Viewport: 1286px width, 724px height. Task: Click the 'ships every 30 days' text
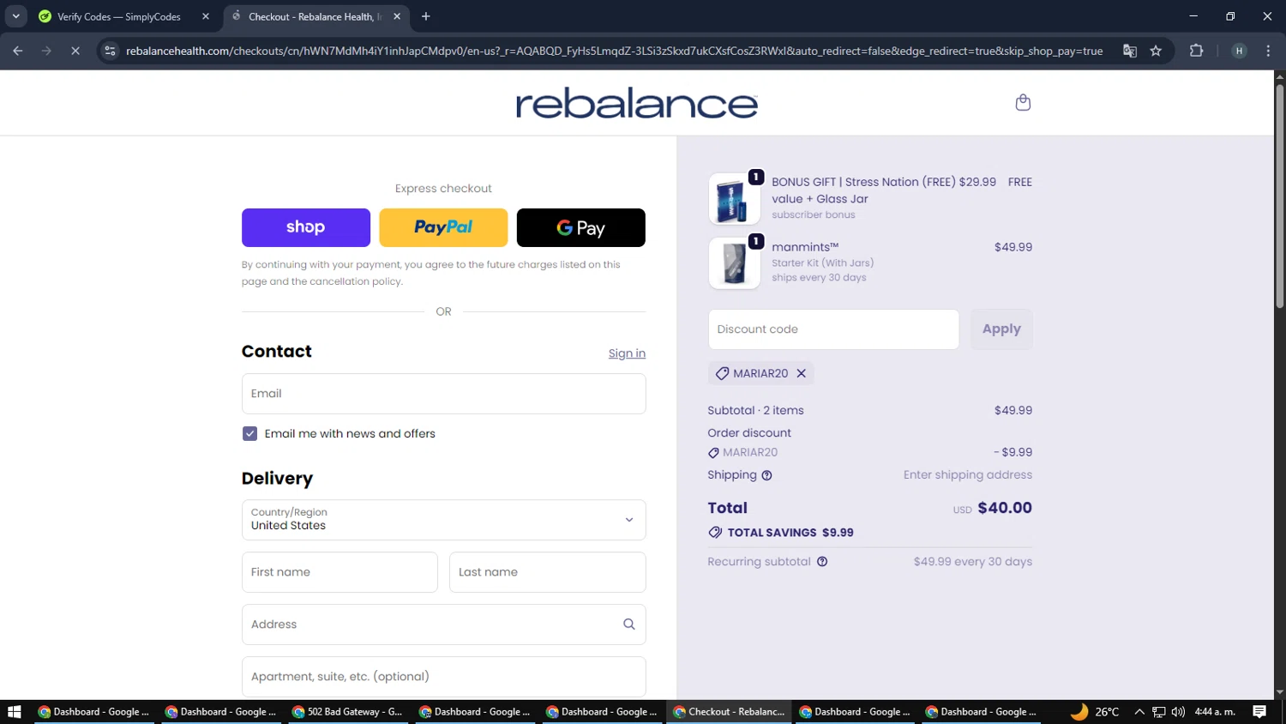tap(819, 278)
